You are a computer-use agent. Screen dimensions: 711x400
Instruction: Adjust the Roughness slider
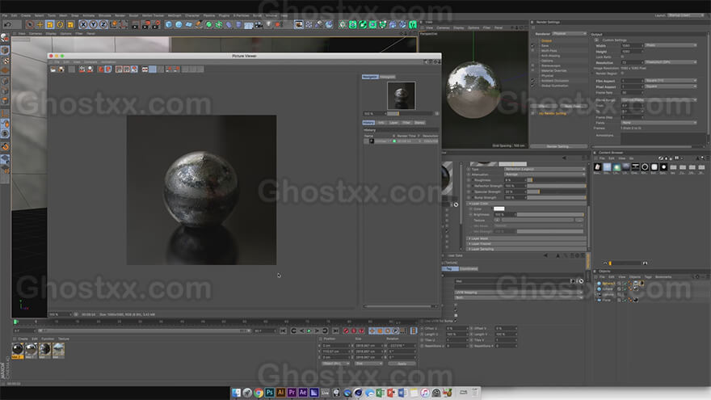coord(557,180)
